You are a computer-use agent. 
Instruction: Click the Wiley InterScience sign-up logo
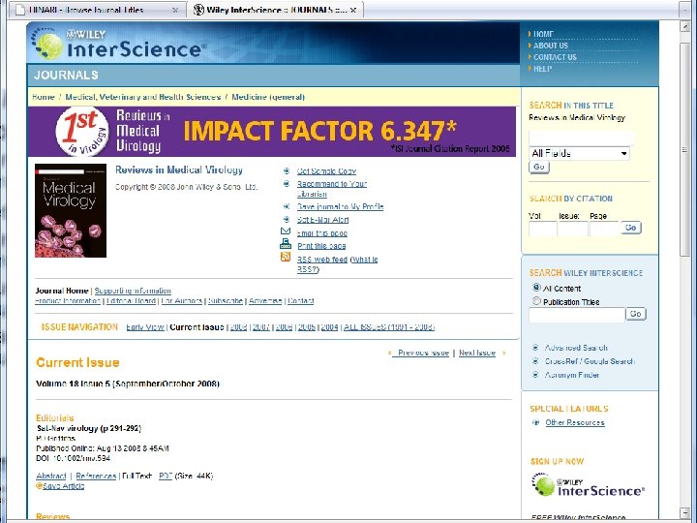[x=589, y=485]
